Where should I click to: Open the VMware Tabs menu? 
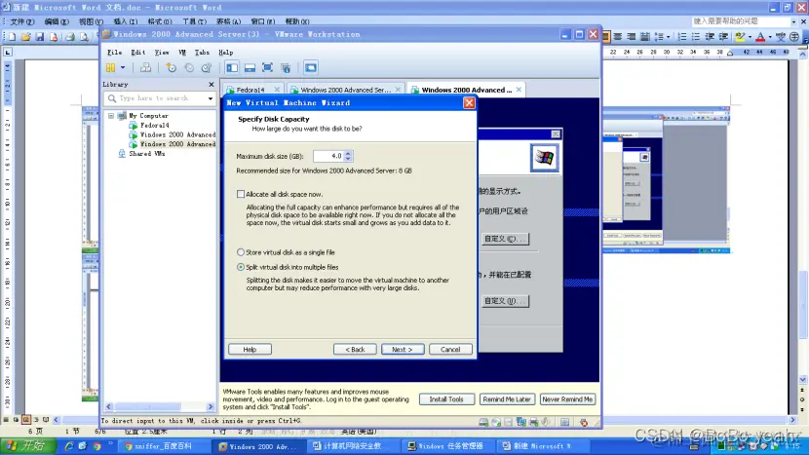click(x=202, y=52)
